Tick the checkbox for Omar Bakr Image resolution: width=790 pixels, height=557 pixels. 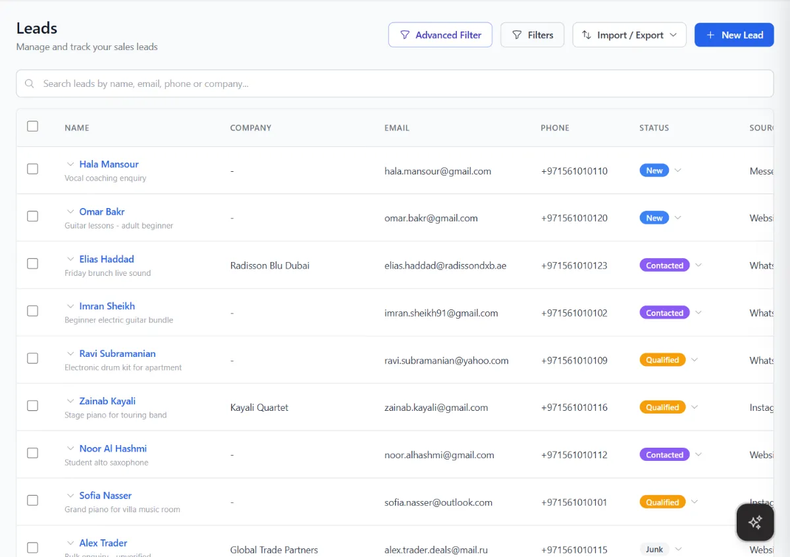32,216
